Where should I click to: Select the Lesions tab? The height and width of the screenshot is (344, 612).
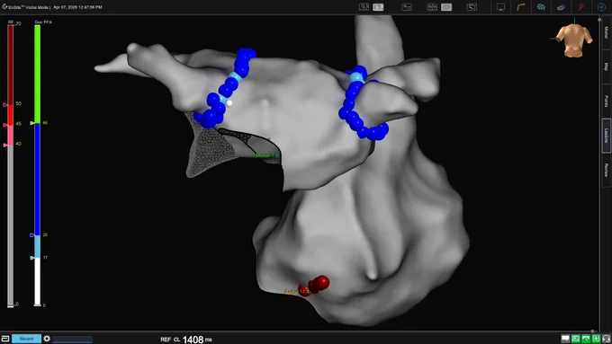tap(606, 136)
